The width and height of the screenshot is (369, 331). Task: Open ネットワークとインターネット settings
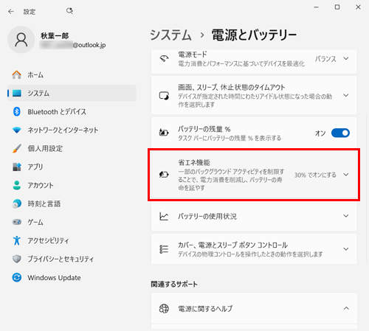[72, 130]
